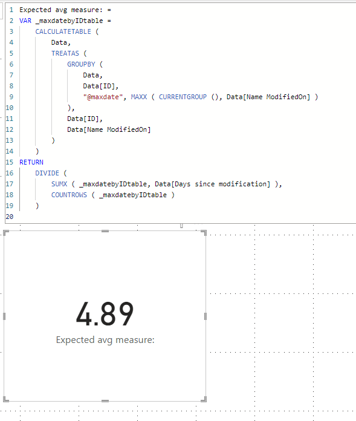Click Data[ID] on line 11

click(83, 119)
